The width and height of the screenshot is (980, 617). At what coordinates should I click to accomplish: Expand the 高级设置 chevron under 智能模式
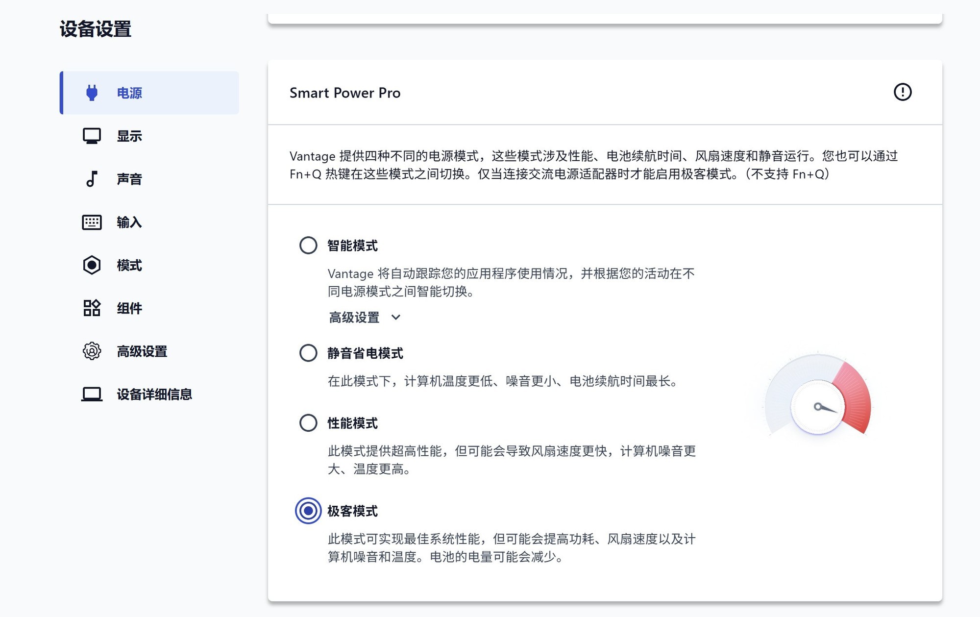(396, 318)
